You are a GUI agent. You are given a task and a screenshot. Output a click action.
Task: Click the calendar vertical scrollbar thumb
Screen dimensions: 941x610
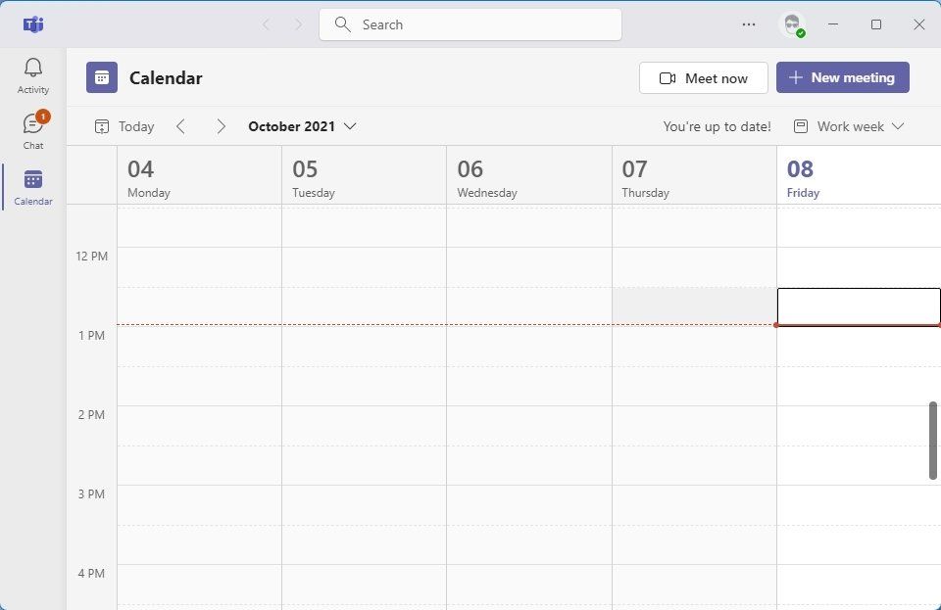tap(933, 441)
